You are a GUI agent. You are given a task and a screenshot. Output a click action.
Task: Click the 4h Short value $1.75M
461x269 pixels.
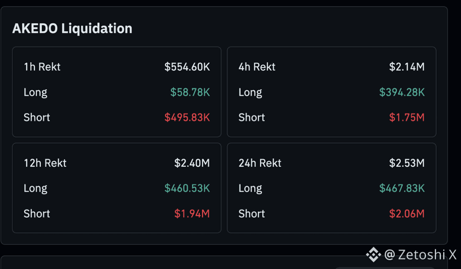(407, 117)
